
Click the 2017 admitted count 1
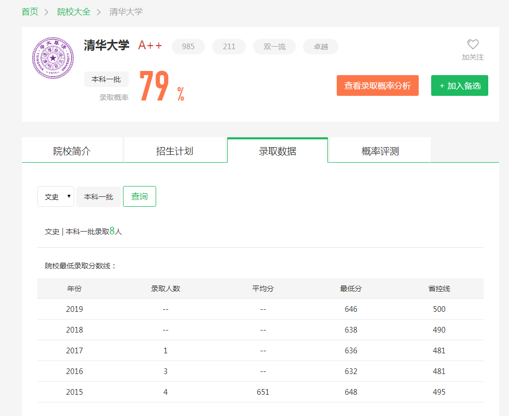pos(166,351)
